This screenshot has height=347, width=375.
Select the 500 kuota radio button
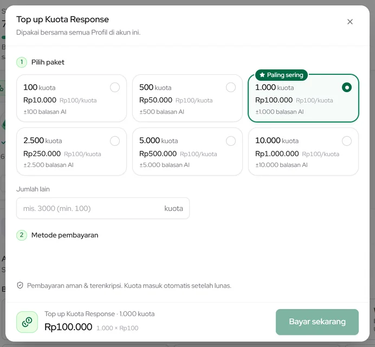click(x=231, y=87)
